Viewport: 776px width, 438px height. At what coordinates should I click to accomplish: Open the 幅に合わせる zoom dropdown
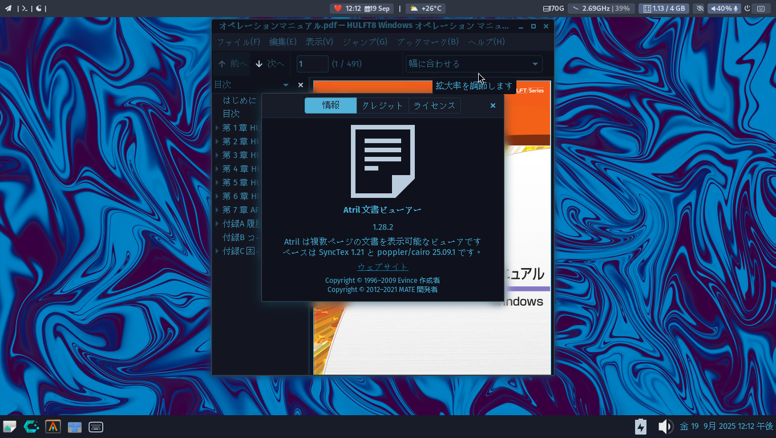[x=474, y=64]
